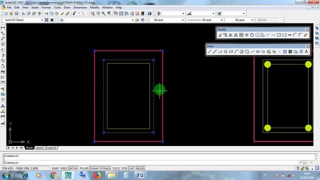
Task: Pick the Rectangle tool in Draw toolbar
Action: [231, 52]
